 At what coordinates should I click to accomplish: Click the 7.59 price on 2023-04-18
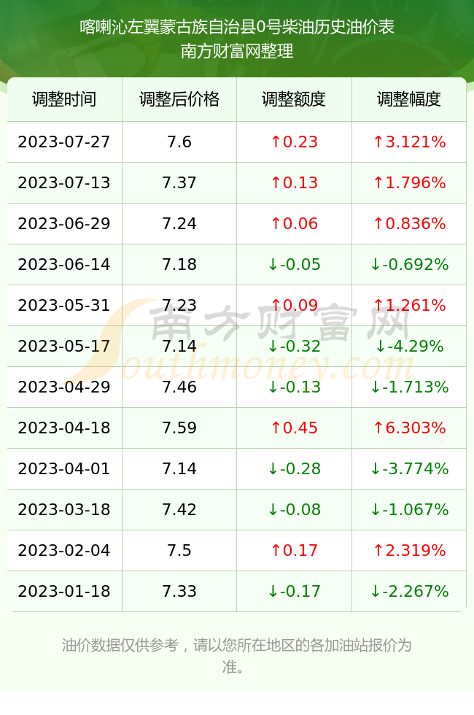click(179, 428)
